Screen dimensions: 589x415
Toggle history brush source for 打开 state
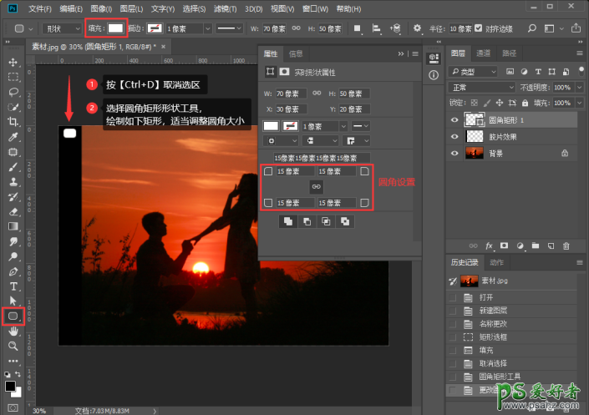pyautogui.click(x=453, y=297)
